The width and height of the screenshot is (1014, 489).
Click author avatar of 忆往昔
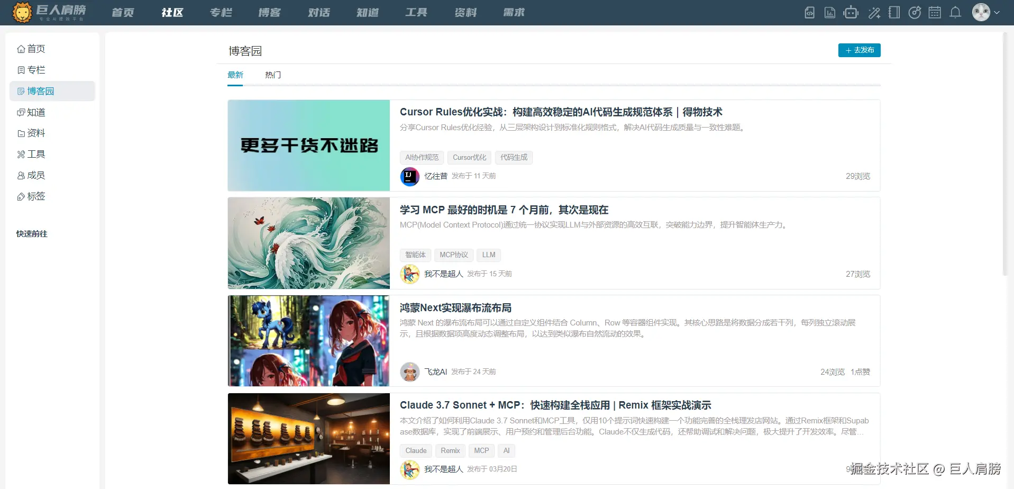[409, 176]
